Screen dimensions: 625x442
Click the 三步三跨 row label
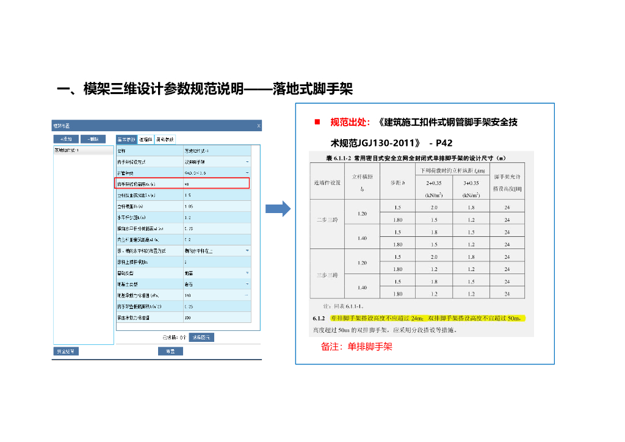tap(327, 275)
